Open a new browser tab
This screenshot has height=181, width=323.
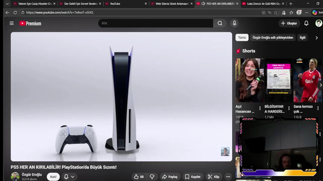point(291,4)
